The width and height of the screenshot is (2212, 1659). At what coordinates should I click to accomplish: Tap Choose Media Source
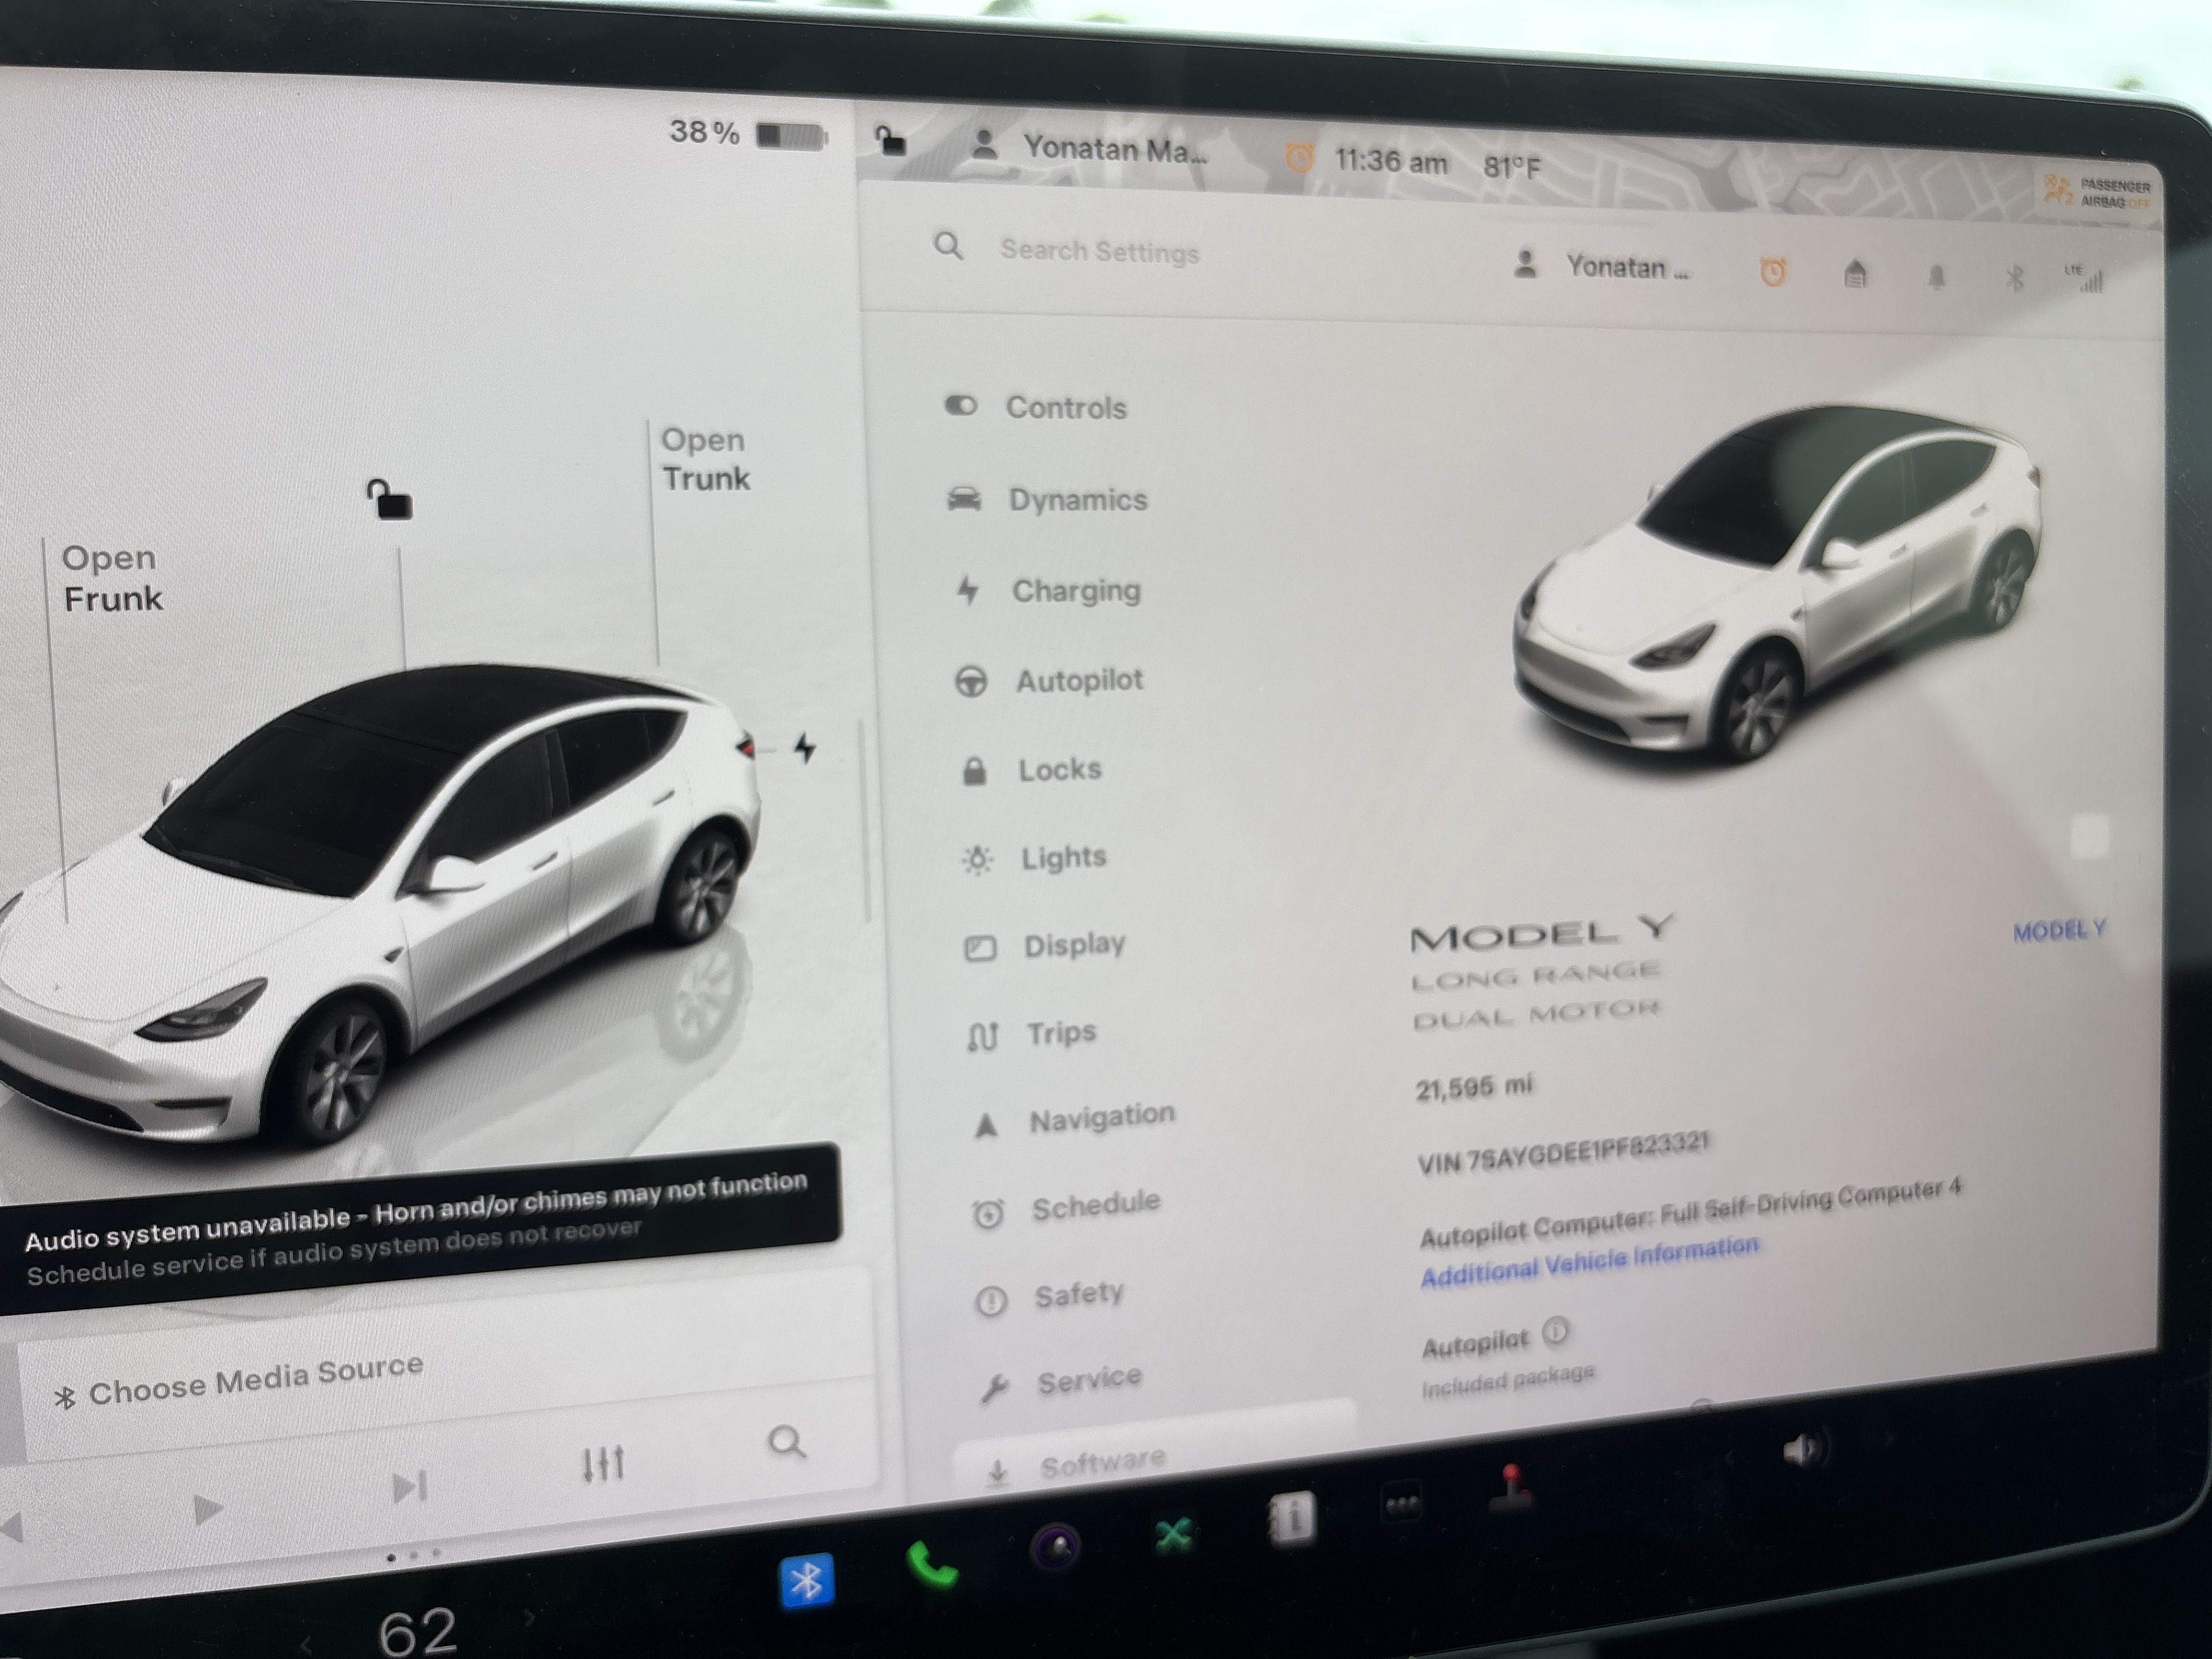239,1381
